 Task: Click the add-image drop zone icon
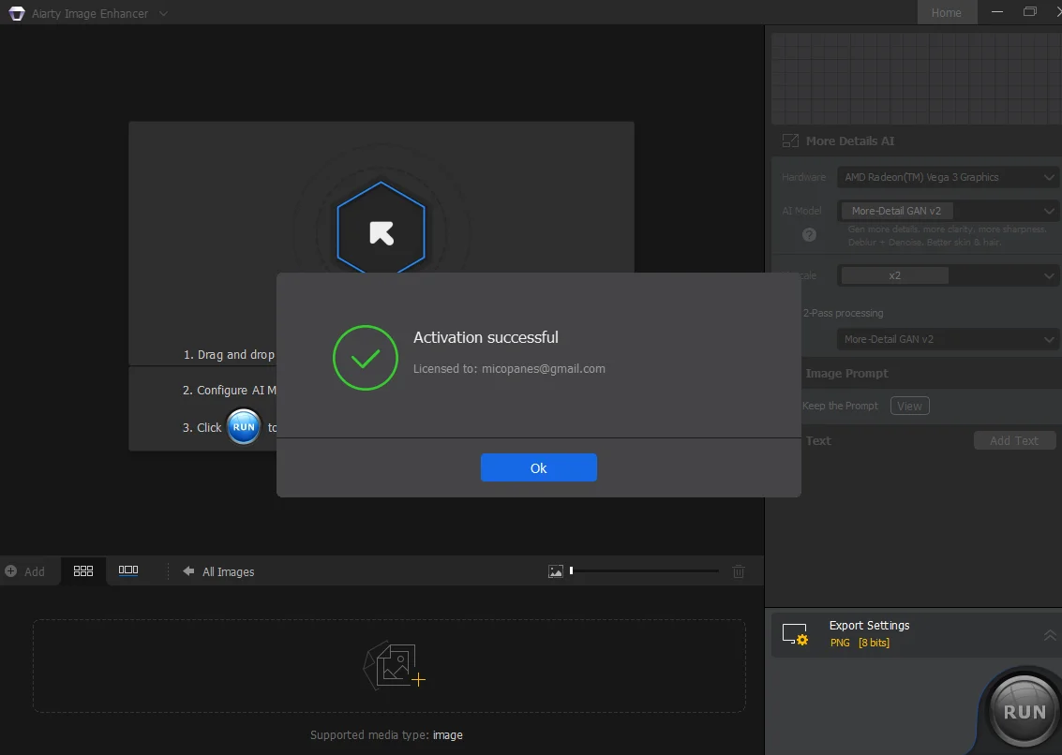pyautogui.click(x=395, y=665)
